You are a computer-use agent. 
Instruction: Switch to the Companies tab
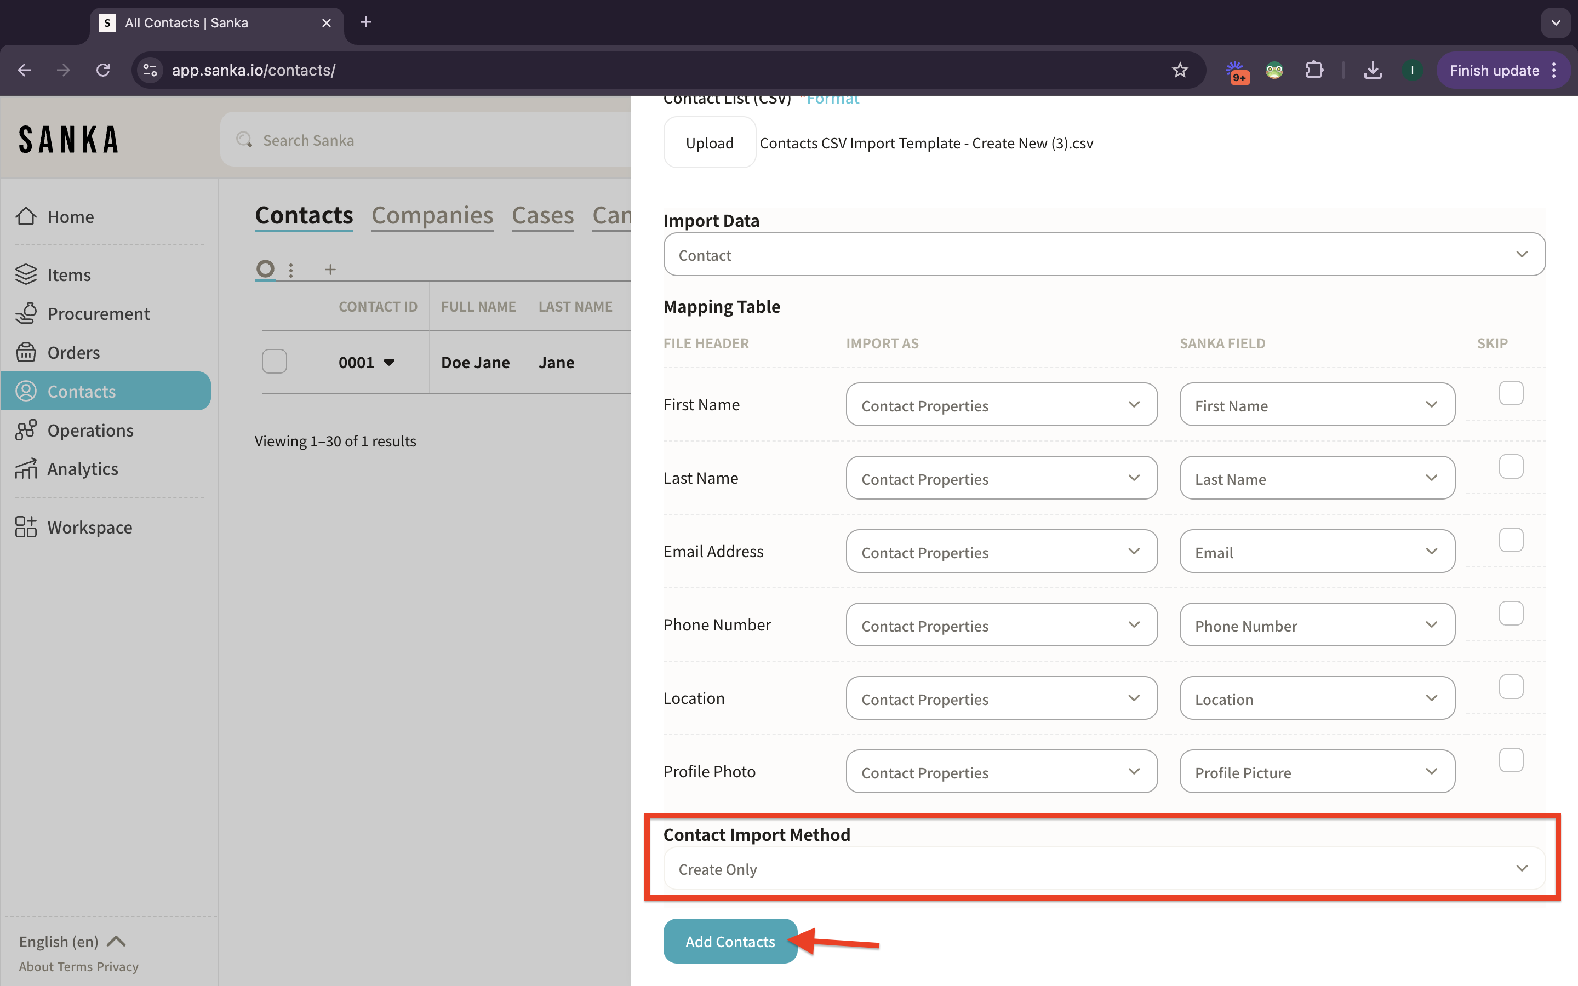click(x=432, y=215)
